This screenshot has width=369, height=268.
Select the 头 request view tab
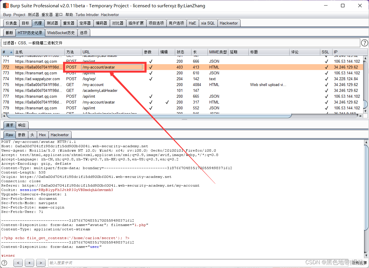32,135
